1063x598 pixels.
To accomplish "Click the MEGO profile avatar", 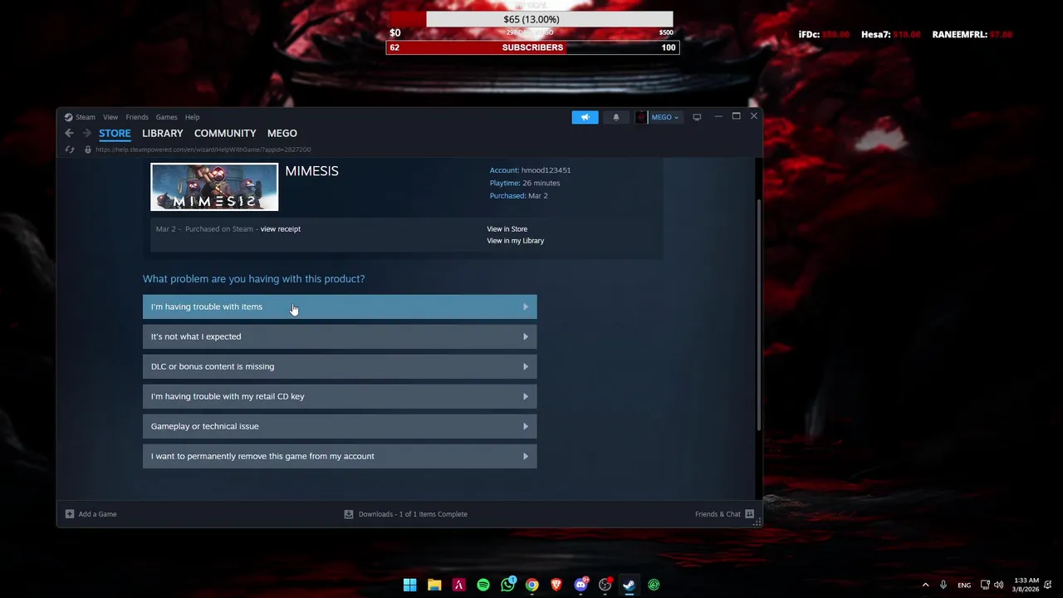I will point(641,117).
